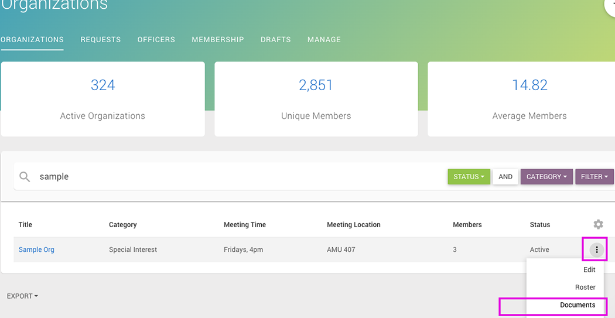Open the table settings gear icon
The image size is (615, 318).
click(x=597, y=224)
